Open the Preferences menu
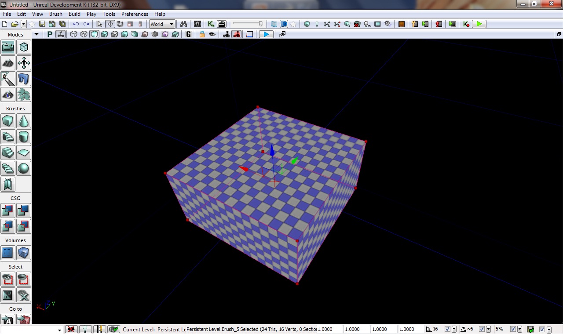Viewport: 563px width, 334px height. [x=135, y=14]
